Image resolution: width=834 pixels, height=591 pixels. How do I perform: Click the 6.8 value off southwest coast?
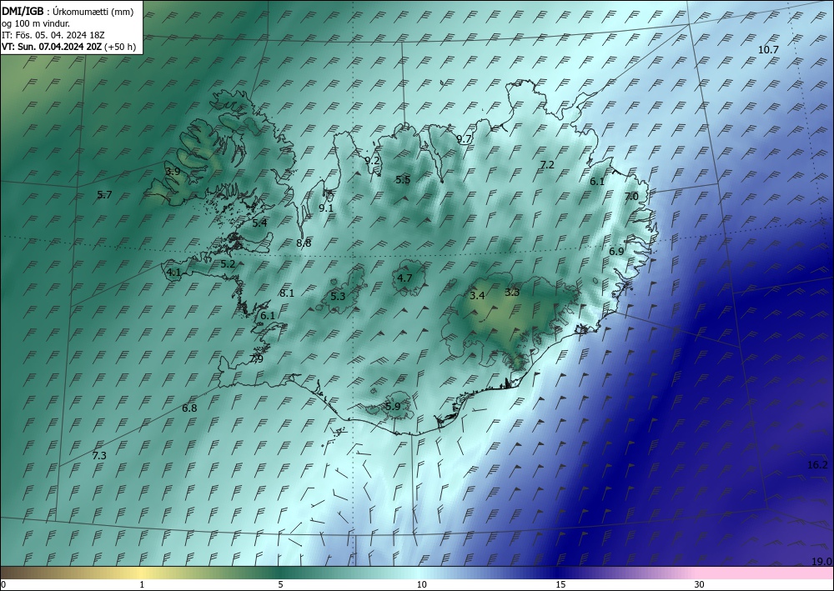(x=189, y=408)
